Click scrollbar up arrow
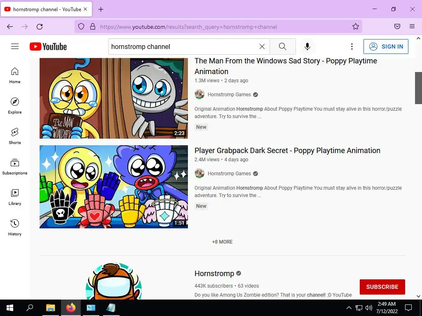 418,38
